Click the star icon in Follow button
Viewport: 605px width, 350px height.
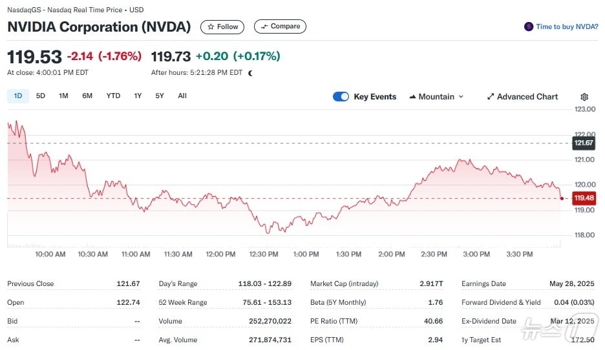(210, 27)
